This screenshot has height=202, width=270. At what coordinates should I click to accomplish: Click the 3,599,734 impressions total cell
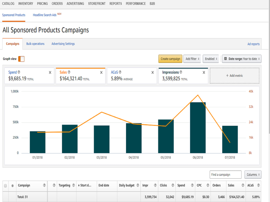pos(150,197)
